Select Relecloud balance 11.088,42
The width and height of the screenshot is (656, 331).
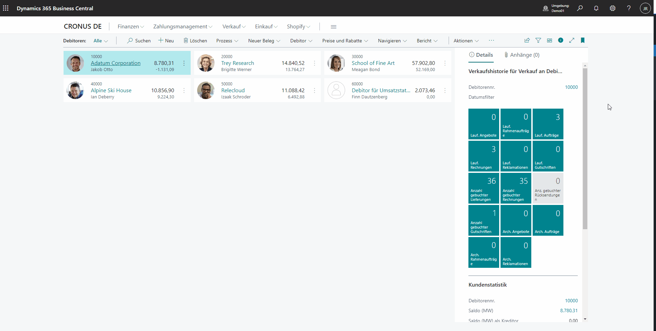(293, 91)
